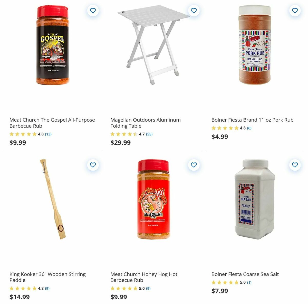Toggle wishlist heart on Honey Hog Hot rub
The height and width of the screenshot is (304, 308).
tap(194, 165)
